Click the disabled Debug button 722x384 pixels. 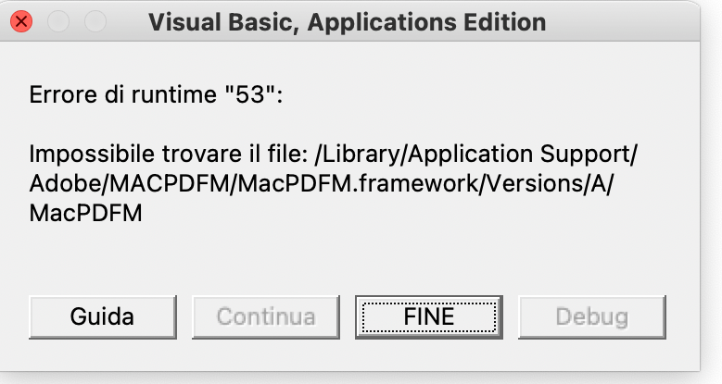coord(591,316)
